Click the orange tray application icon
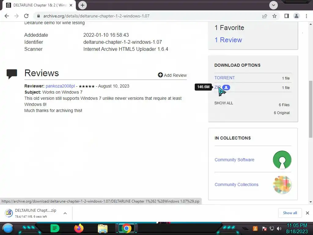 [255, 228]
